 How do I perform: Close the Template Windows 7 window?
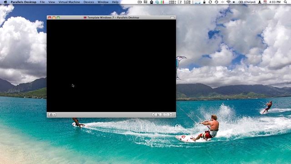point(50,17)
